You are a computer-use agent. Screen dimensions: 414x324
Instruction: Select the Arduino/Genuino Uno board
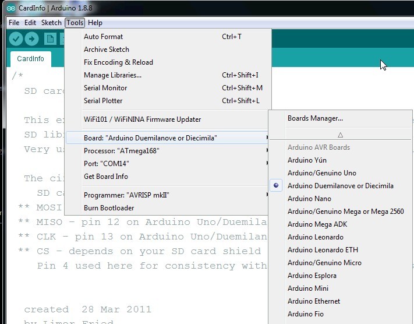[x=340, y=173]
